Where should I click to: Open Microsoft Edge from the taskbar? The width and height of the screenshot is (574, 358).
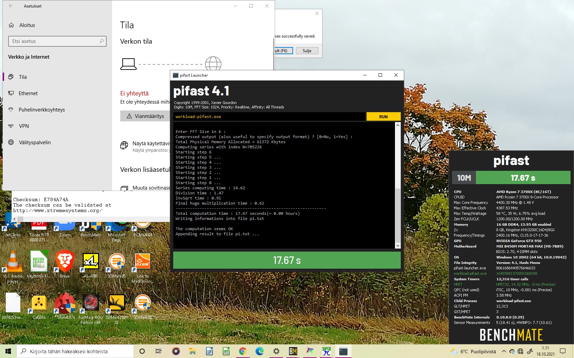pyautogui.click(x=260, y=351)
